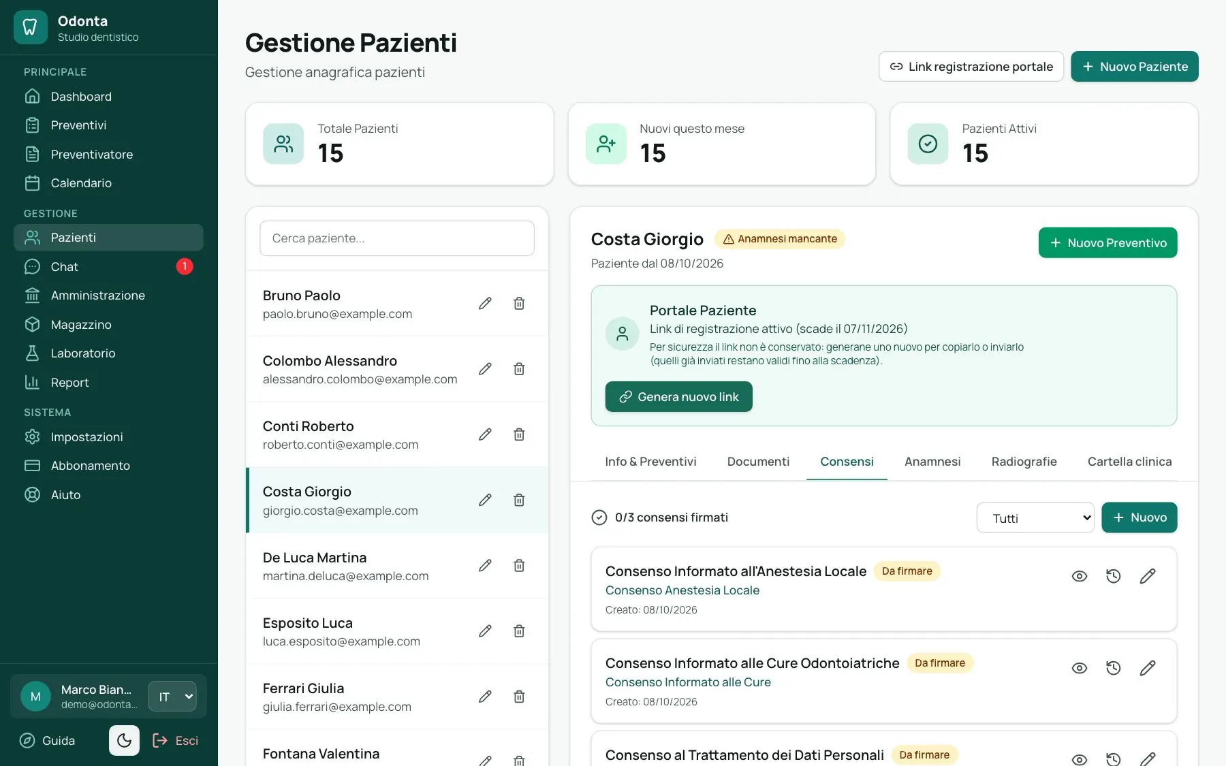Add a new consent with Nuovo
This screenshot has width=1226, height=766.
[1139, 517]
